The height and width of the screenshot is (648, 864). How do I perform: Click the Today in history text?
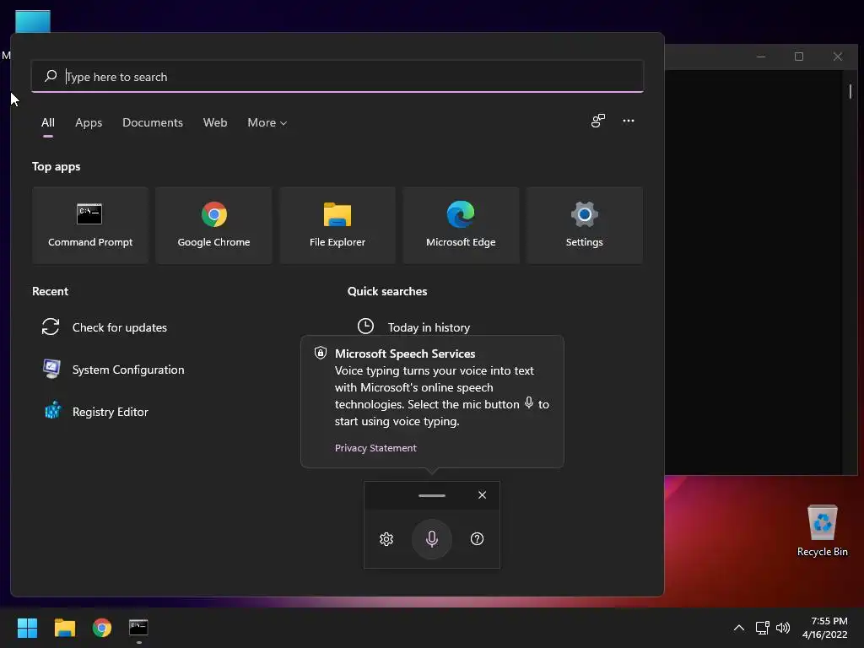429,327
